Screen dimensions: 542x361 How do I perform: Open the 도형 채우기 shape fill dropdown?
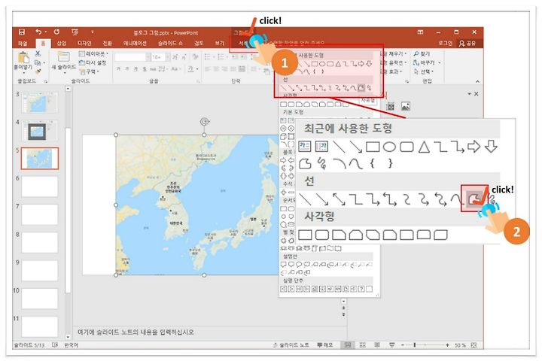coord(394,54)
